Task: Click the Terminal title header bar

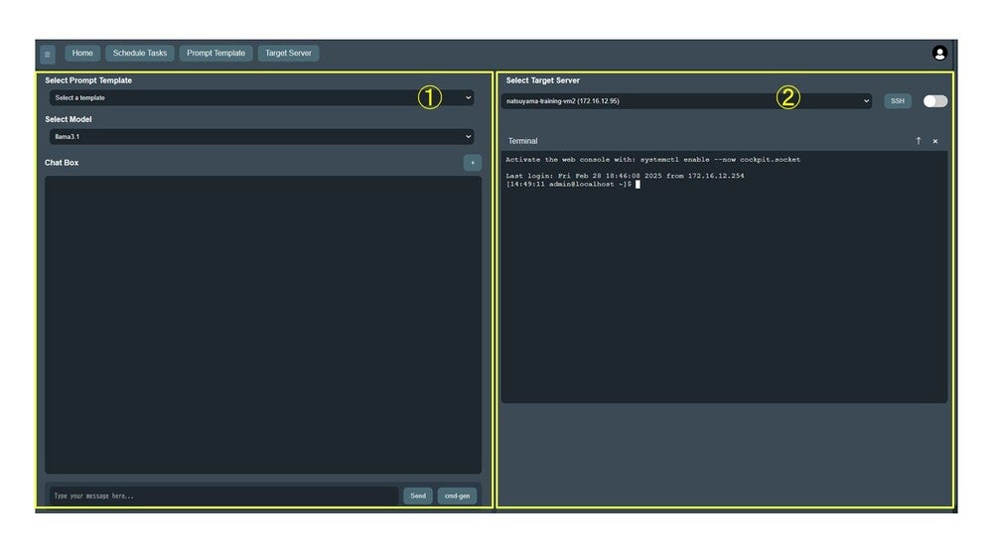Action: click(695, 141)
